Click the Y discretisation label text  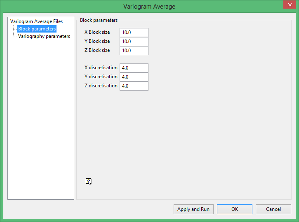[x=101, y=77]
